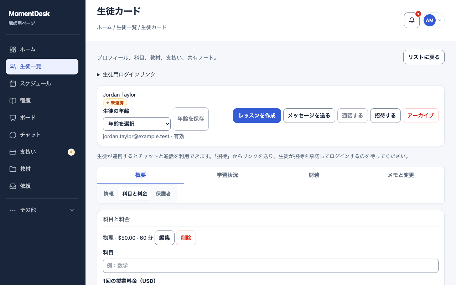
Task: Click the 物理 · $50.00 · 60 分 entry
Action: pyautogui.click(x=128, y=238)
